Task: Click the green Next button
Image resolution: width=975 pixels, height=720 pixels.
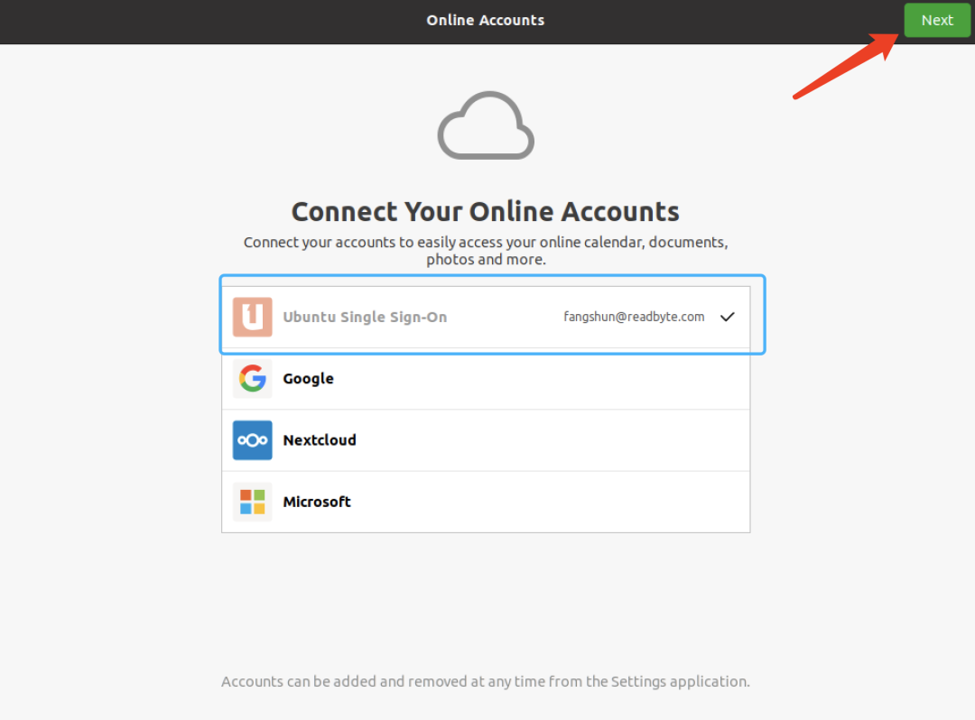Action: [936, 20]
